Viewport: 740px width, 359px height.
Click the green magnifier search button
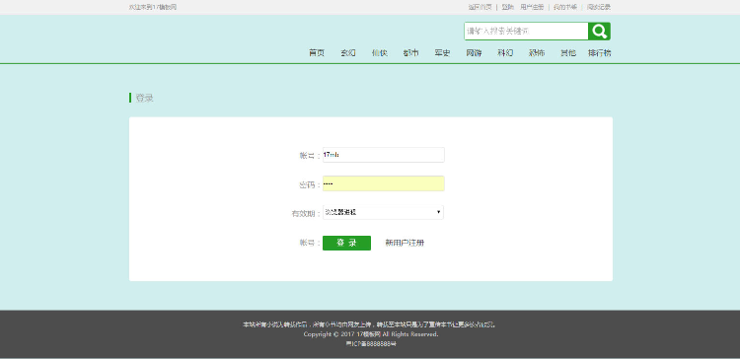point(599,32)
